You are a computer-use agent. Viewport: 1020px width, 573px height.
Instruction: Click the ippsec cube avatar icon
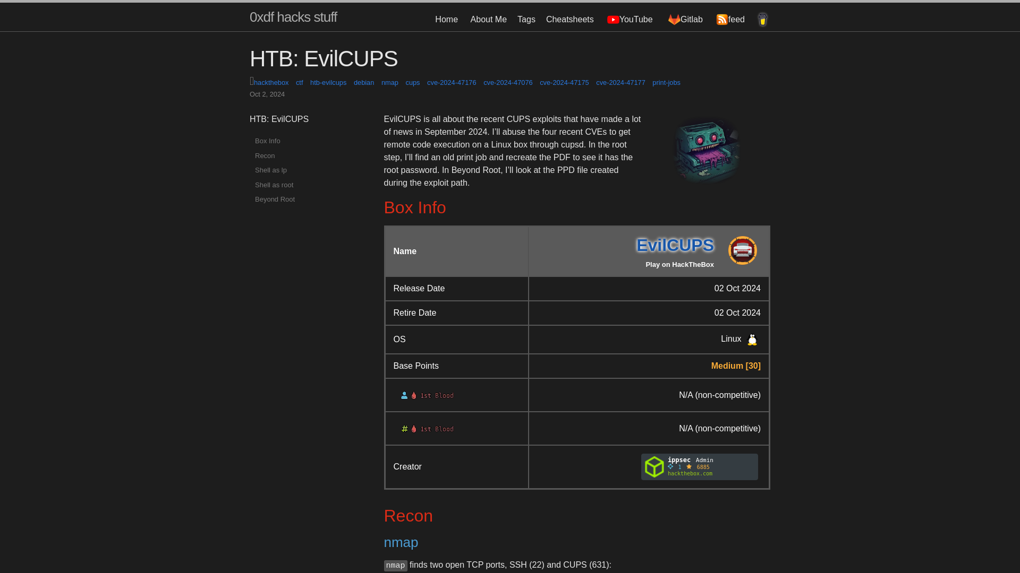tap(654, 467)
